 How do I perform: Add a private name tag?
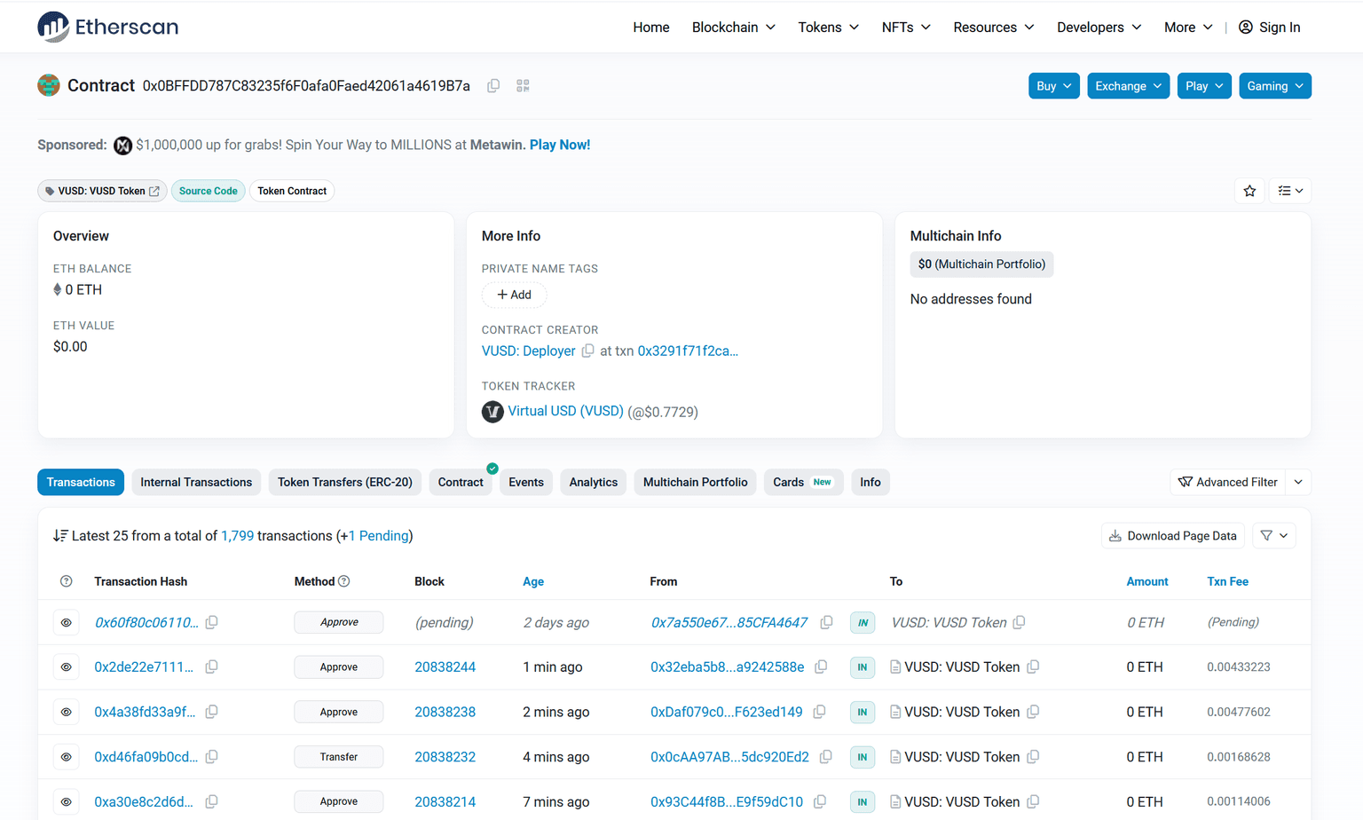click(x=514, y=295)
